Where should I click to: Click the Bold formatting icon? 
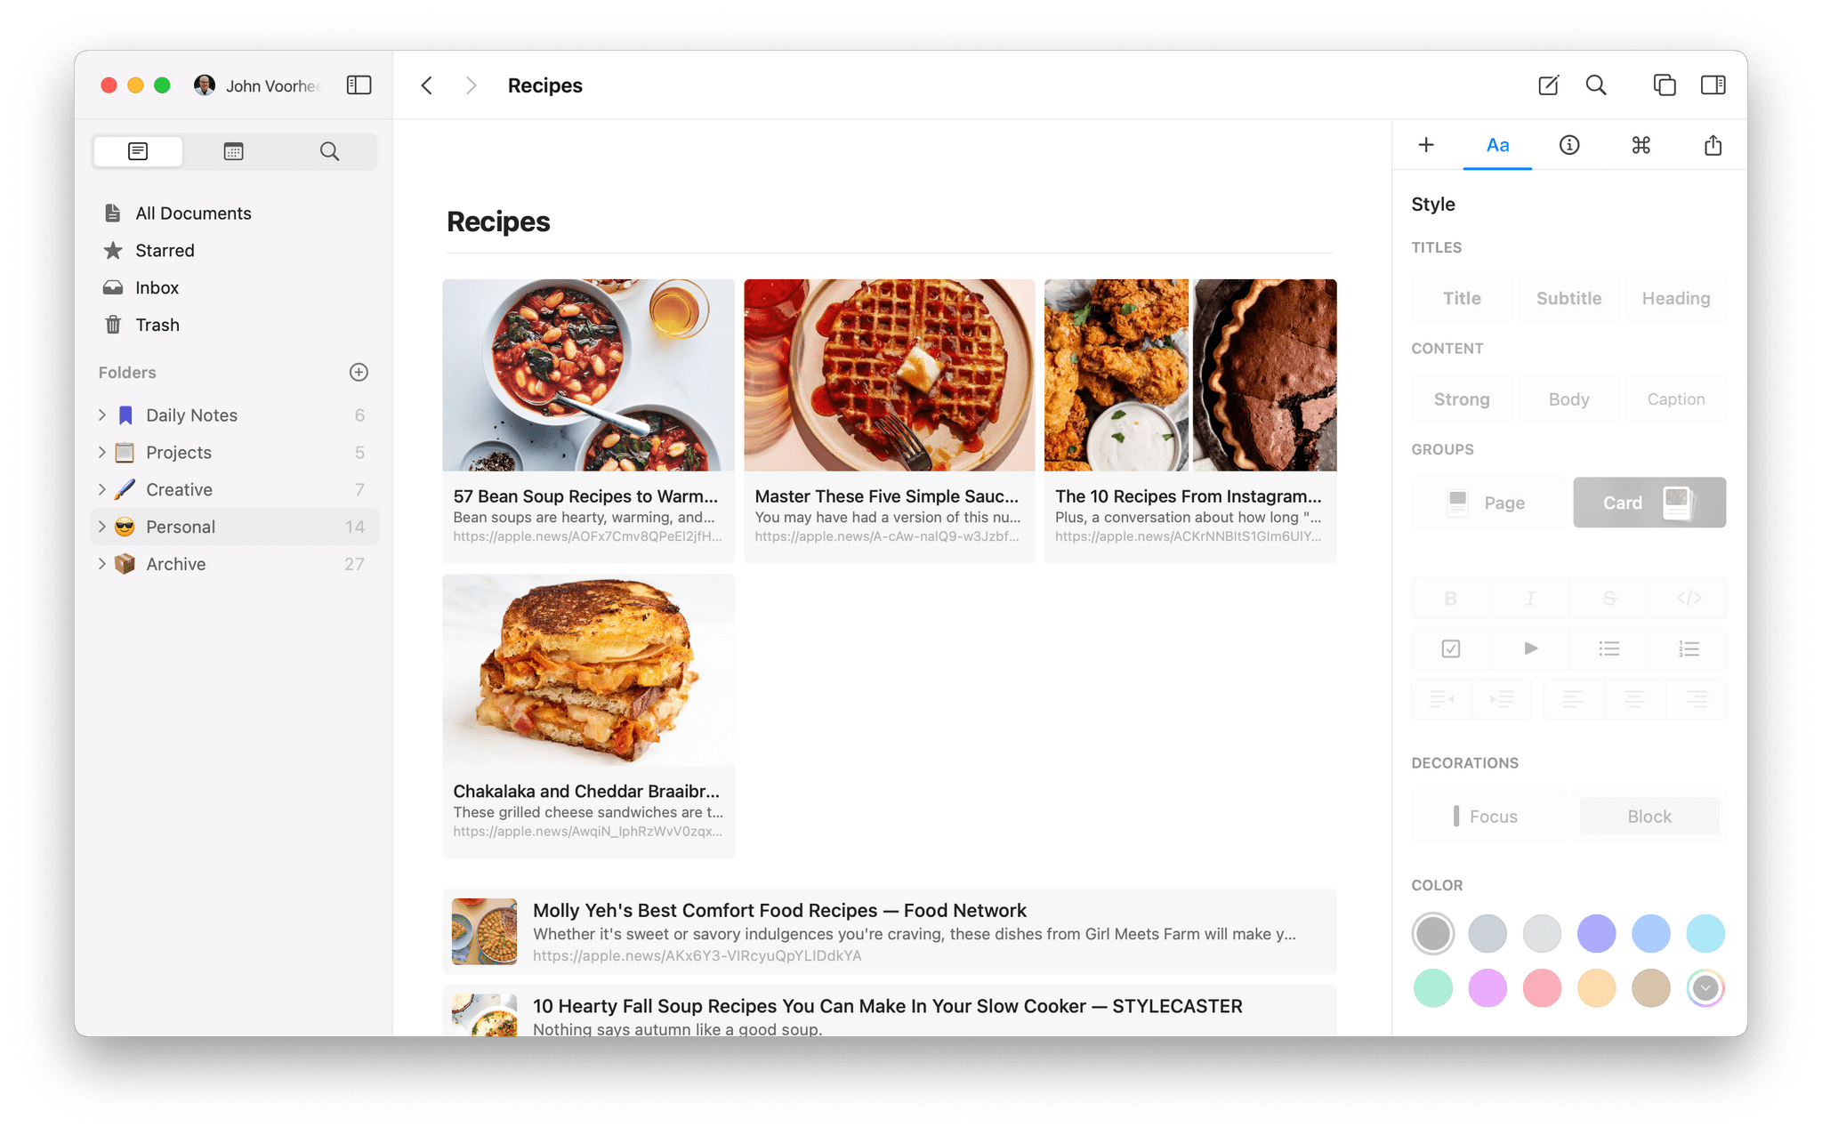coord(1450,598)
